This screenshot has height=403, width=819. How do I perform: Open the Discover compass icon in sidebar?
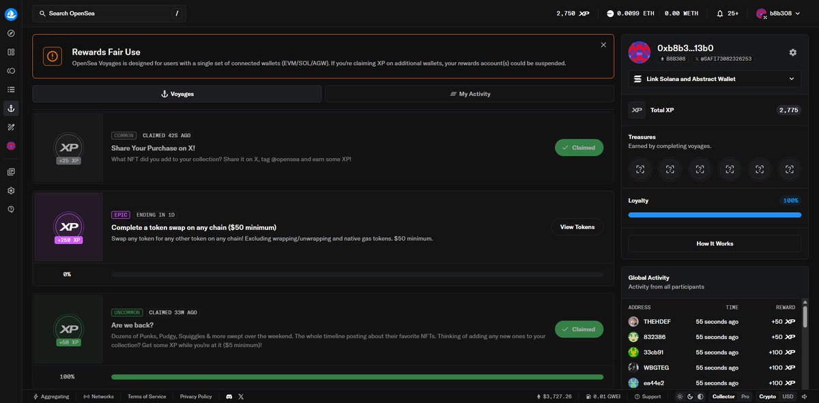tap(11, 33)
